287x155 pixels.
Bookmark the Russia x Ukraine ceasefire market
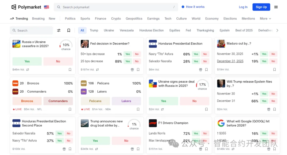70,70
